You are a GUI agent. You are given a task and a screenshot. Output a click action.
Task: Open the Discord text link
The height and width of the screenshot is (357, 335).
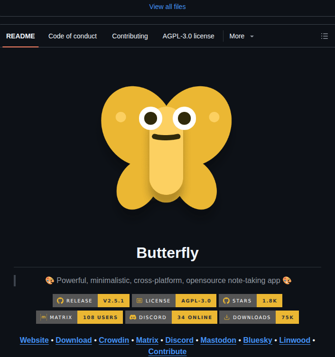(179, 340)
